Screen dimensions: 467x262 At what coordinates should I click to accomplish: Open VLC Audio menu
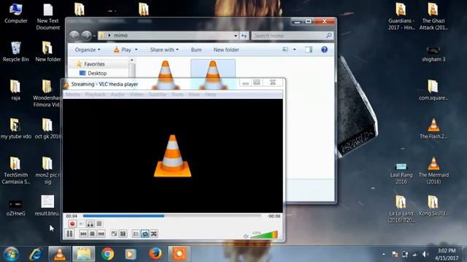[117, 95]
